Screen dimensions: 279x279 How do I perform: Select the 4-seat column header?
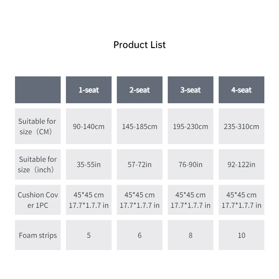pyautogui.click(x=241, y=90)
